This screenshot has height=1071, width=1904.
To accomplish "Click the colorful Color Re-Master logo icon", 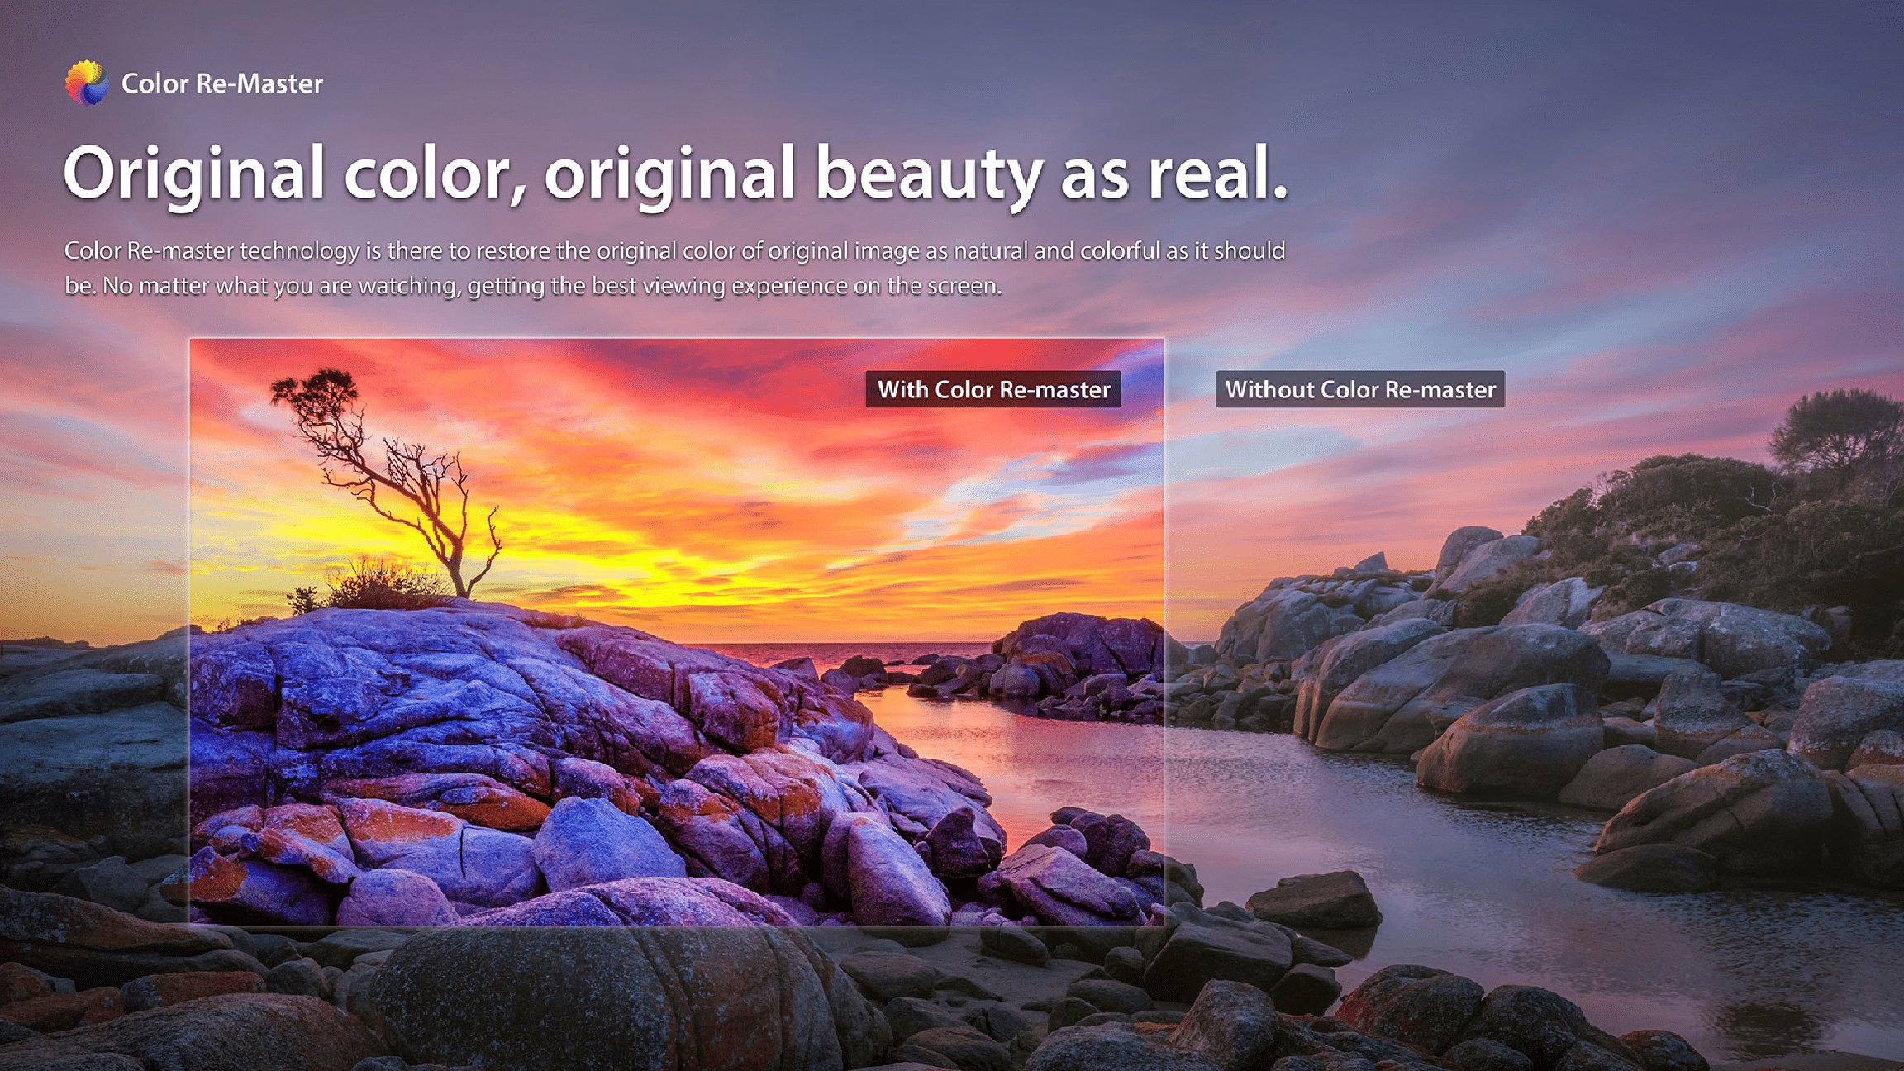I will 87,83.
